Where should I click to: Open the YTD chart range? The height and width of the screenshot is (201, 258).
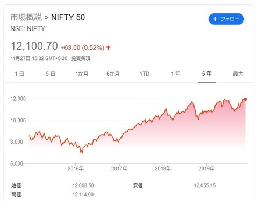pos(145,73)
